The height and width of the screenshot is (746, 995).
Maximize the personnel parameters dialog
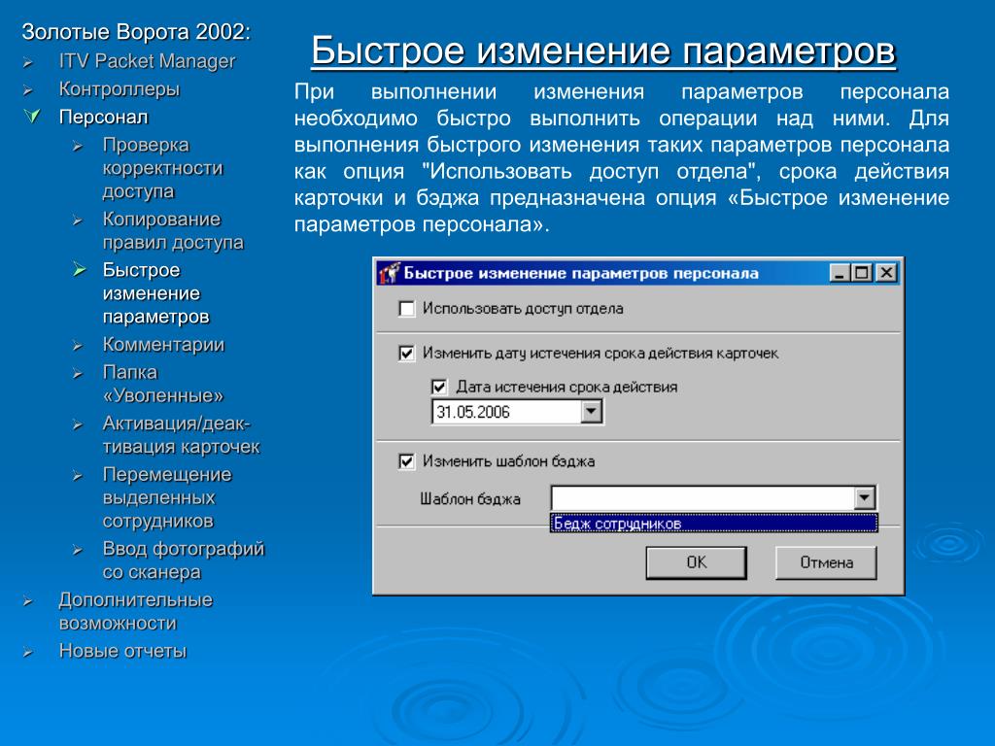point(862,273)
